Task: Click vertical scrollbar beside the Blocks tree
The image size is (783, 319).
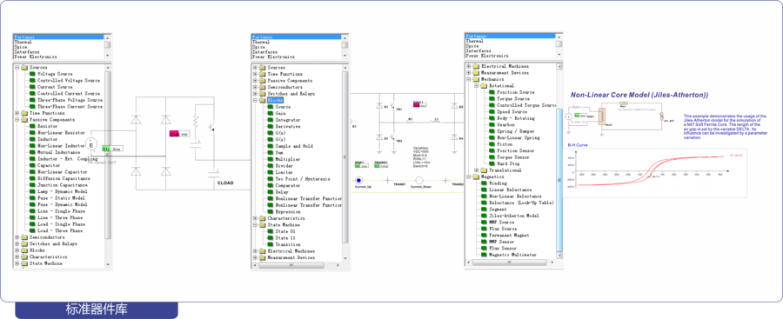Action: coord(345,157)
